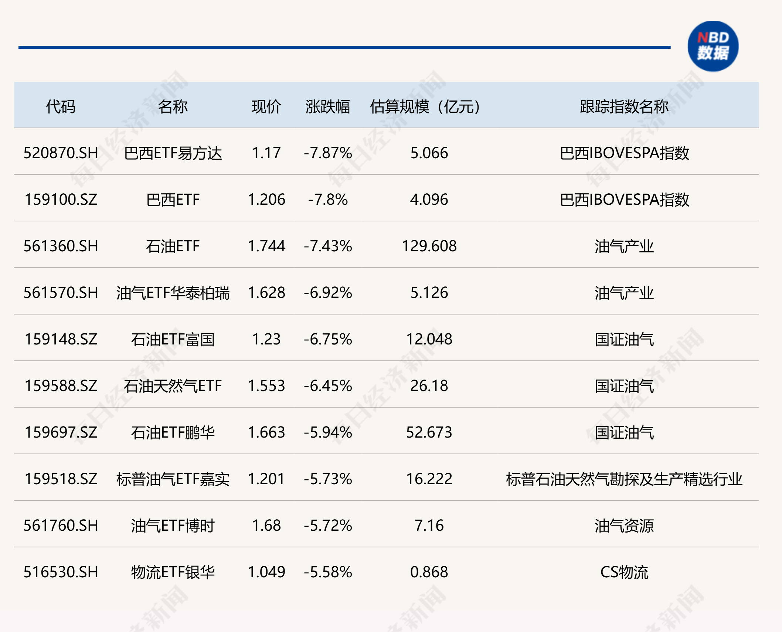Select code 159100.SZ
This screenshot has height=632, width=782.
[61, 200]
